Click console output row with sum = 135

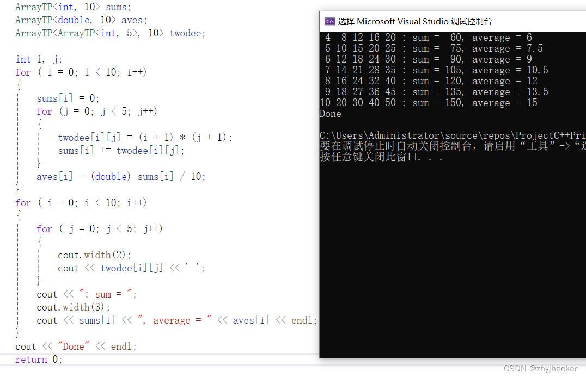click(436, 92)
